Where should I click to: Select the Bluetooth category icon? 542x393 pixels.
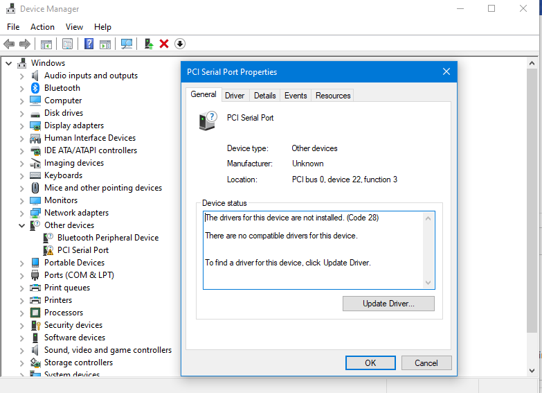click(35, 88)
